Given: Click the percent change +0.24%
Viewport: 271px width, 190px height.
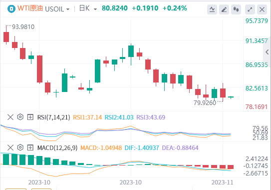Looking at the screenshot, I should [x=175, y=8].
